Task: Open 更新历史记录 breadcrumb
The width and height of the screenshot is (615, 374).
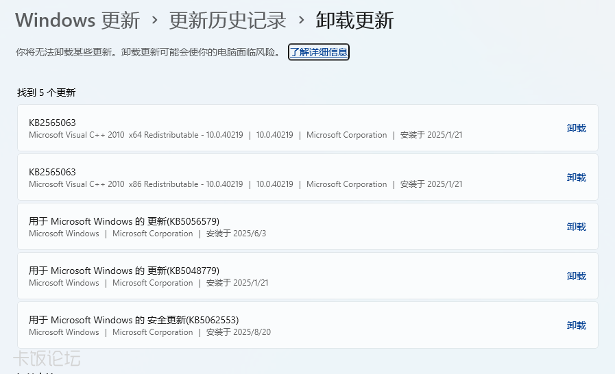Action: coord(228,21)
